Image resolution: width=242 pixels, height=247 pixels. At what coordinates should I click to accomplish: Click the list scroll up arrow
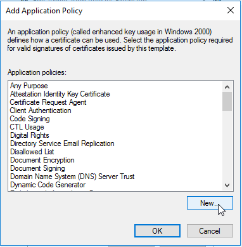[x=227, y=87]
